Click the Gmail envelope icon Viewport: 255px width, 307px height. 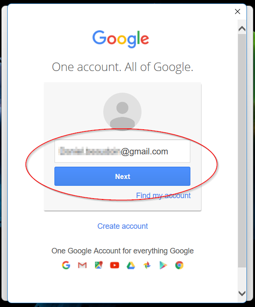82,265
